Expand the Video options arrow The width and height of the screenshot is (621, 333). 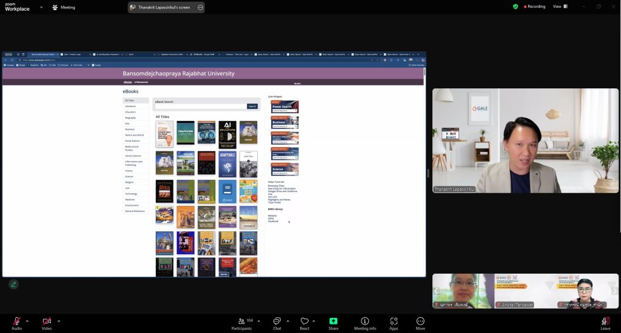pos(59,321)
